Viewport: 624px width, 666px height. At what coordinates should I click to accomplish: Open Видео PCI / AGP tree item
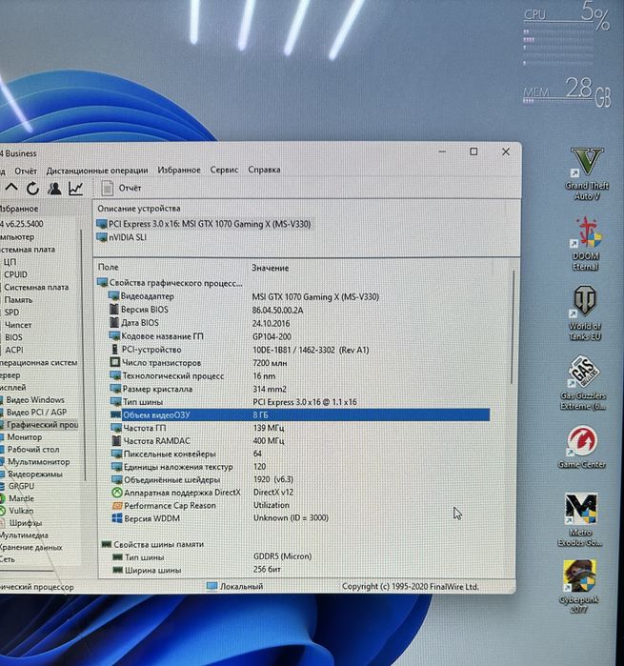click(33, 412)
